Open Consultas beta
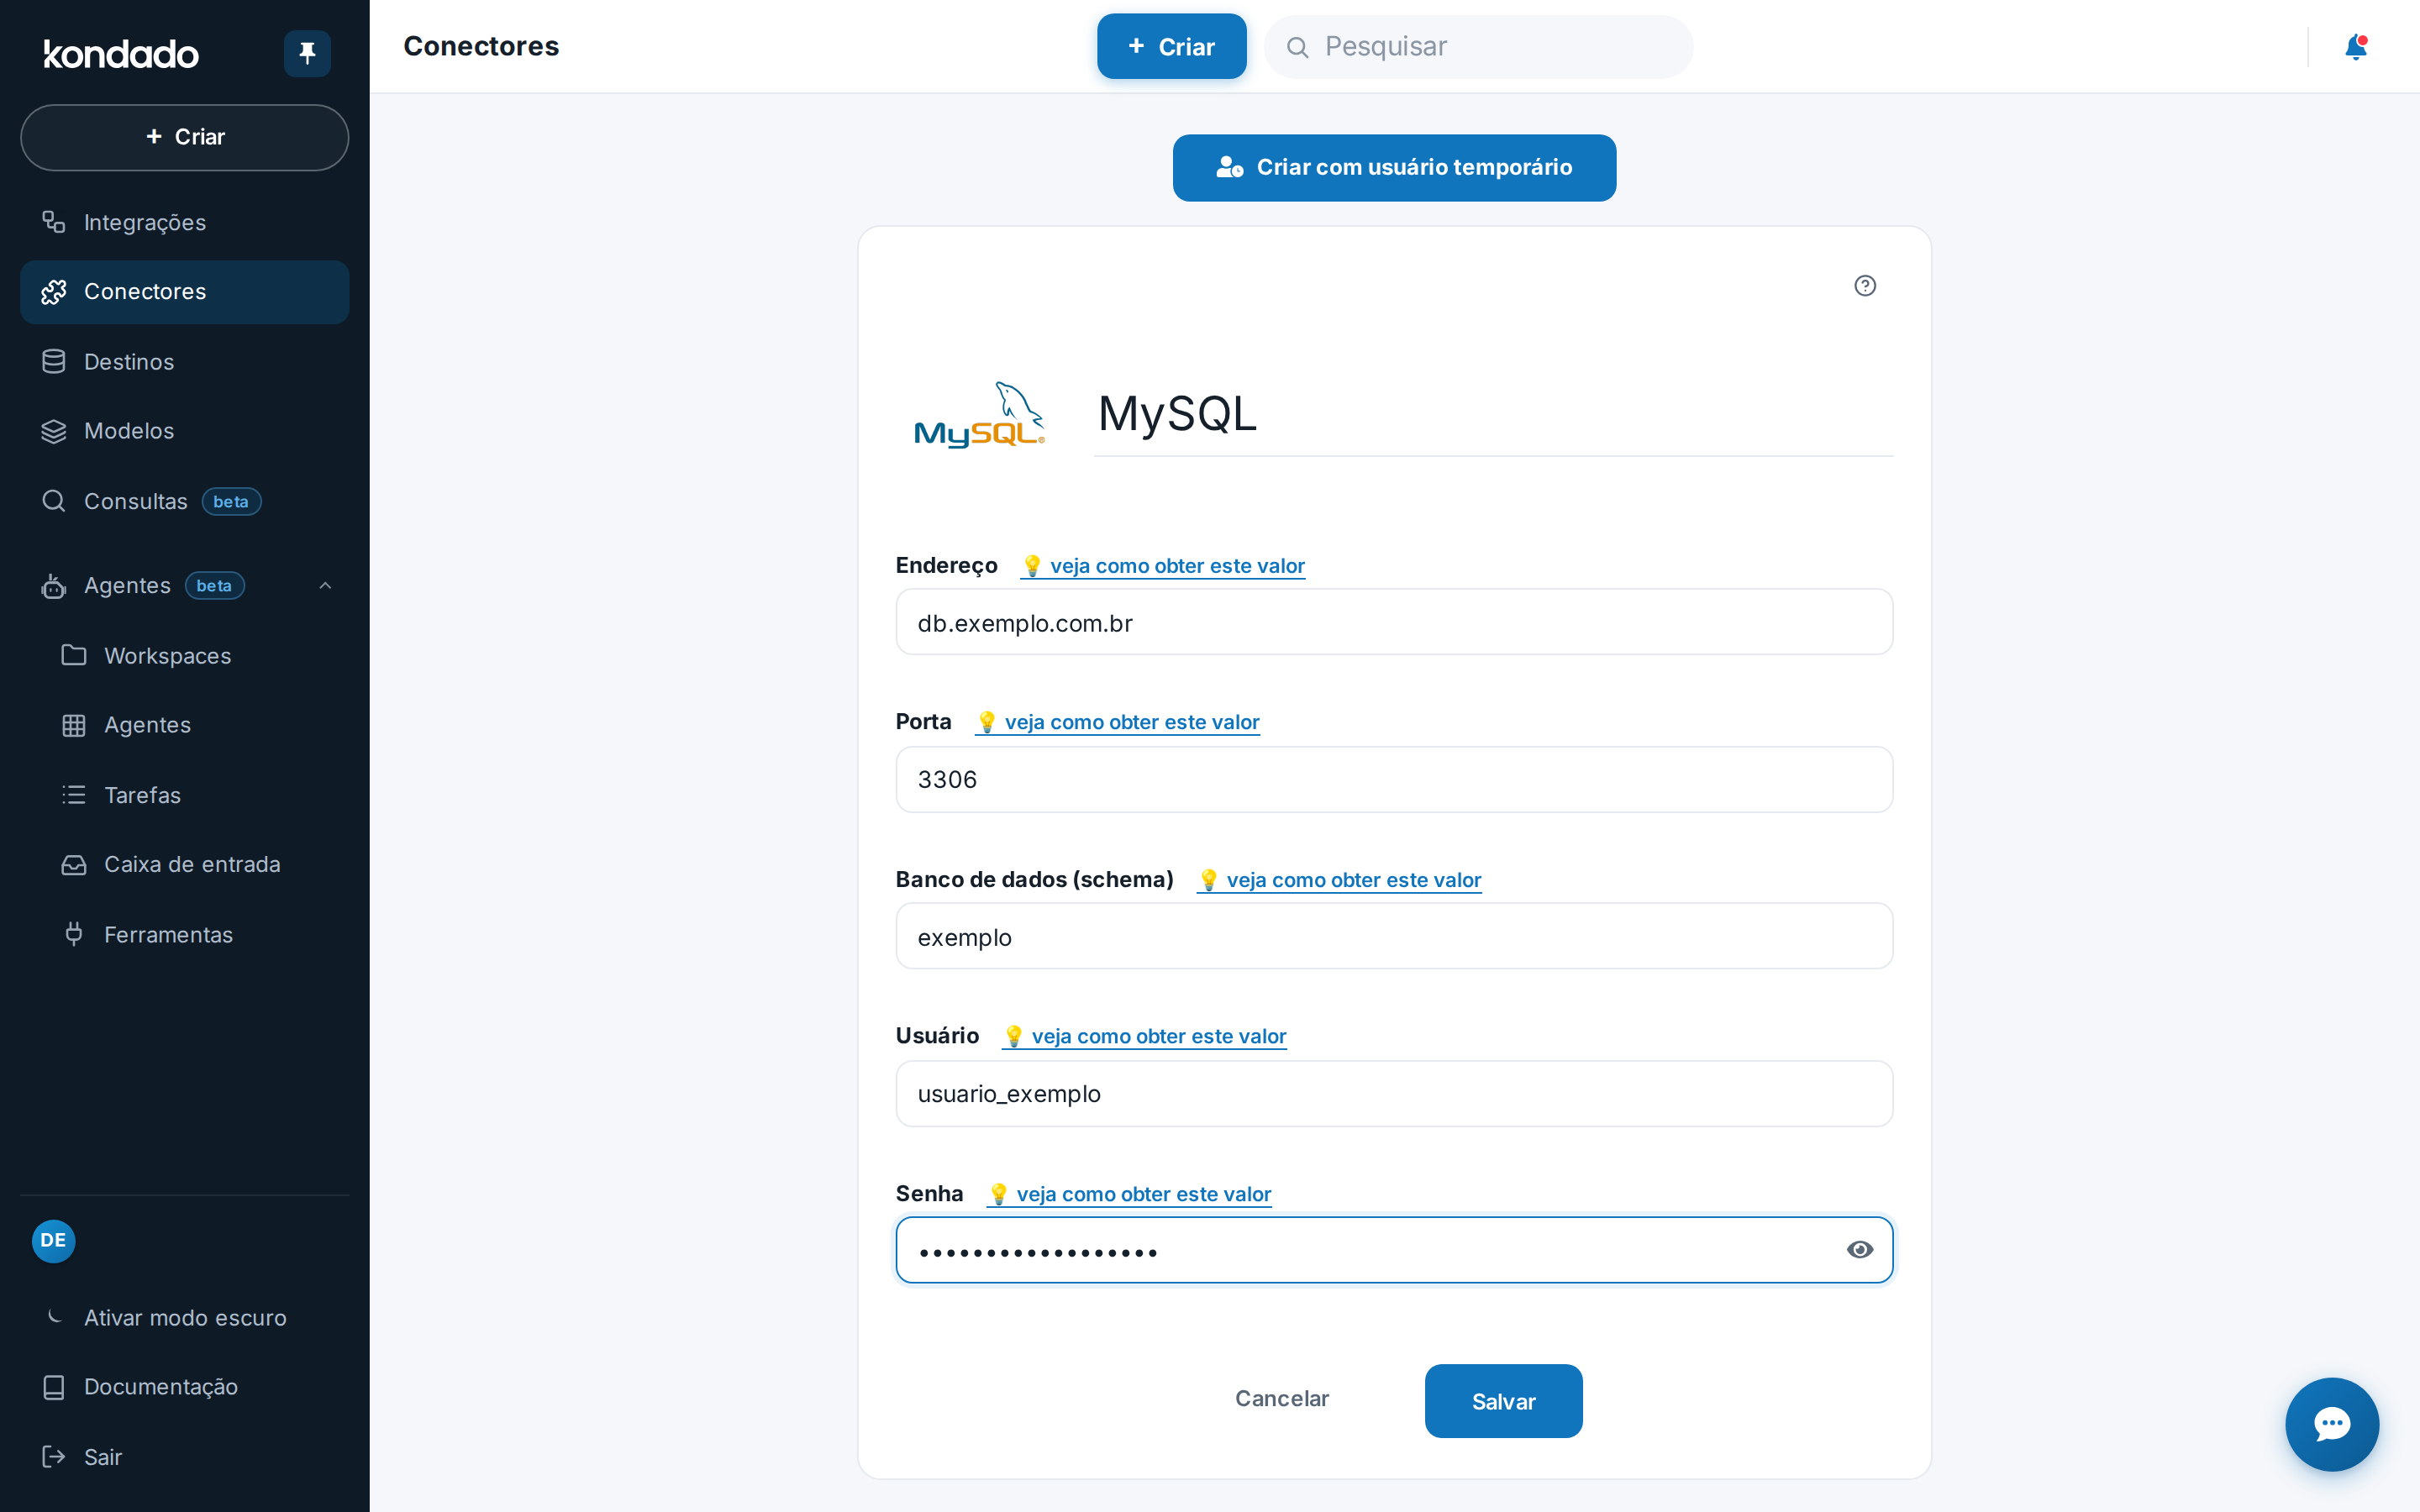This screenshot has width=2420, height=1512. coord(185,501)
